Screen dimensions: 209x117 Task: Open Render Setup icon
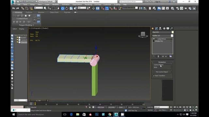(177, 8)
